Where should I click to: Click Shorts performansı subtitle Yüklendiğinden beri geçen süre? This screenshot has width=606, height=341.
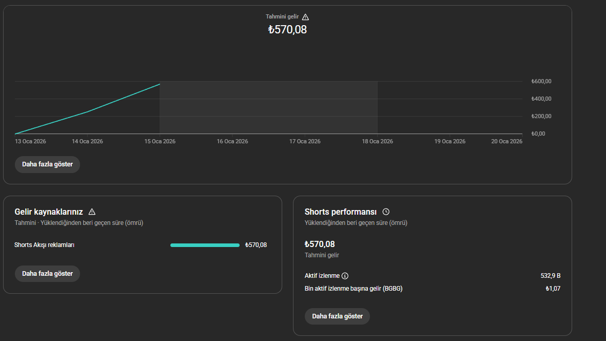[356, 223]
